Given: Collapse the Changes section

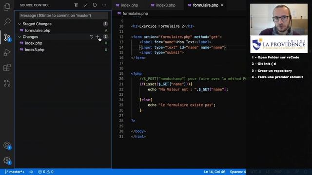Looking at the screenshot, I should pos(19,37).
